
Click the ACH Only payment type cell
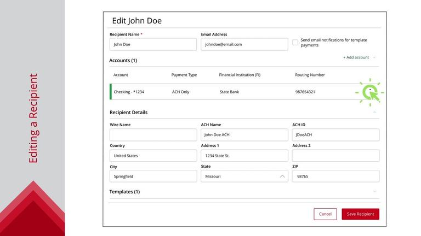click(181, 92)
